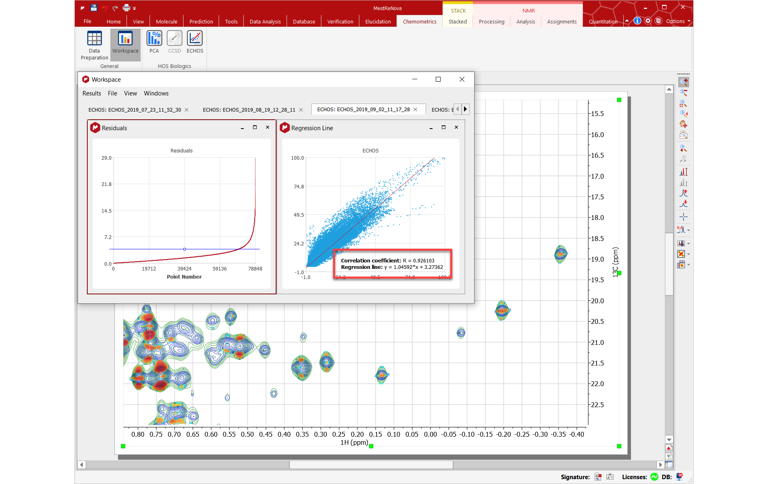Screen dimensions: 768x484
Task: Click the crosshair cursor tool
Action: coord(683,217)
